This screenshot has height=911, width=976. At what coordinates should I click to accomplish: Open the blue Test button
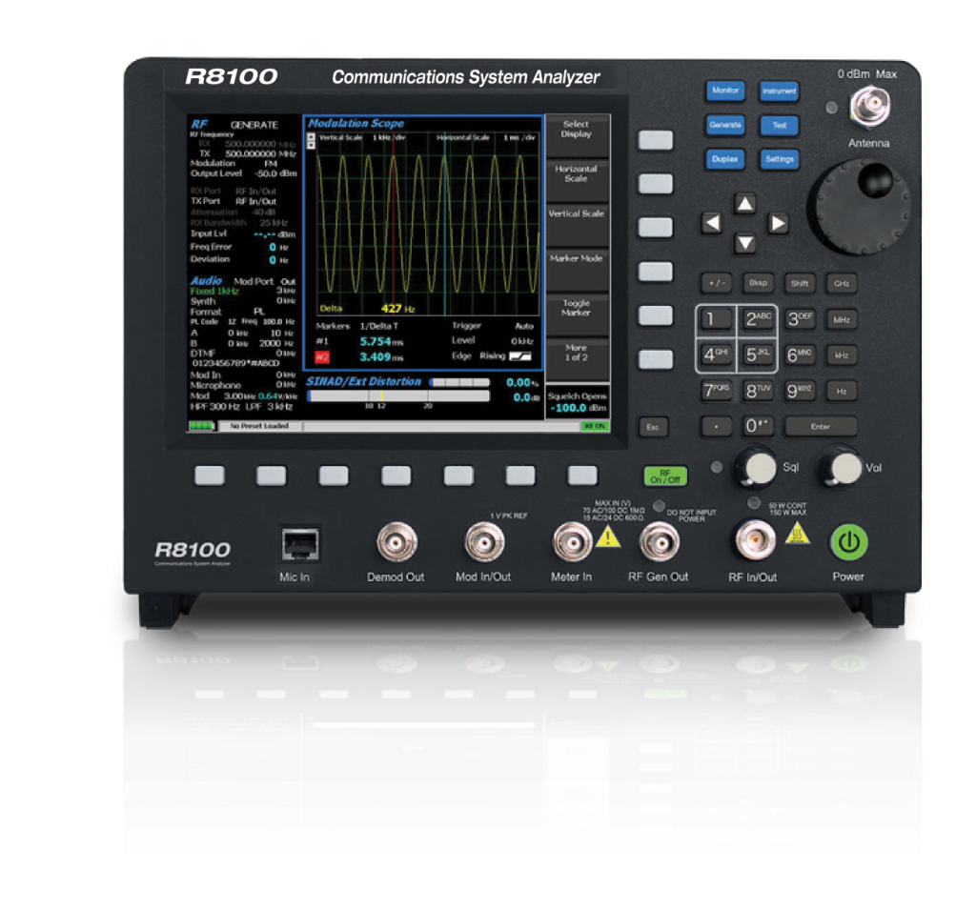point(780,126)
